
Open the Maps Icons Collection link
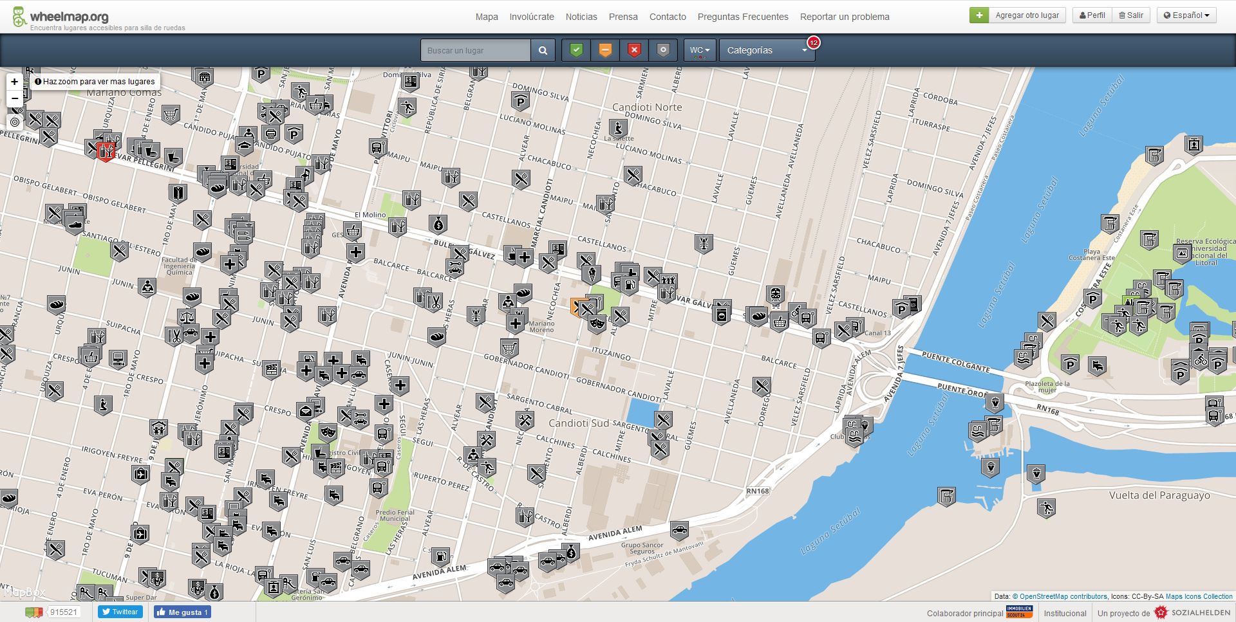pos(1199,596)
